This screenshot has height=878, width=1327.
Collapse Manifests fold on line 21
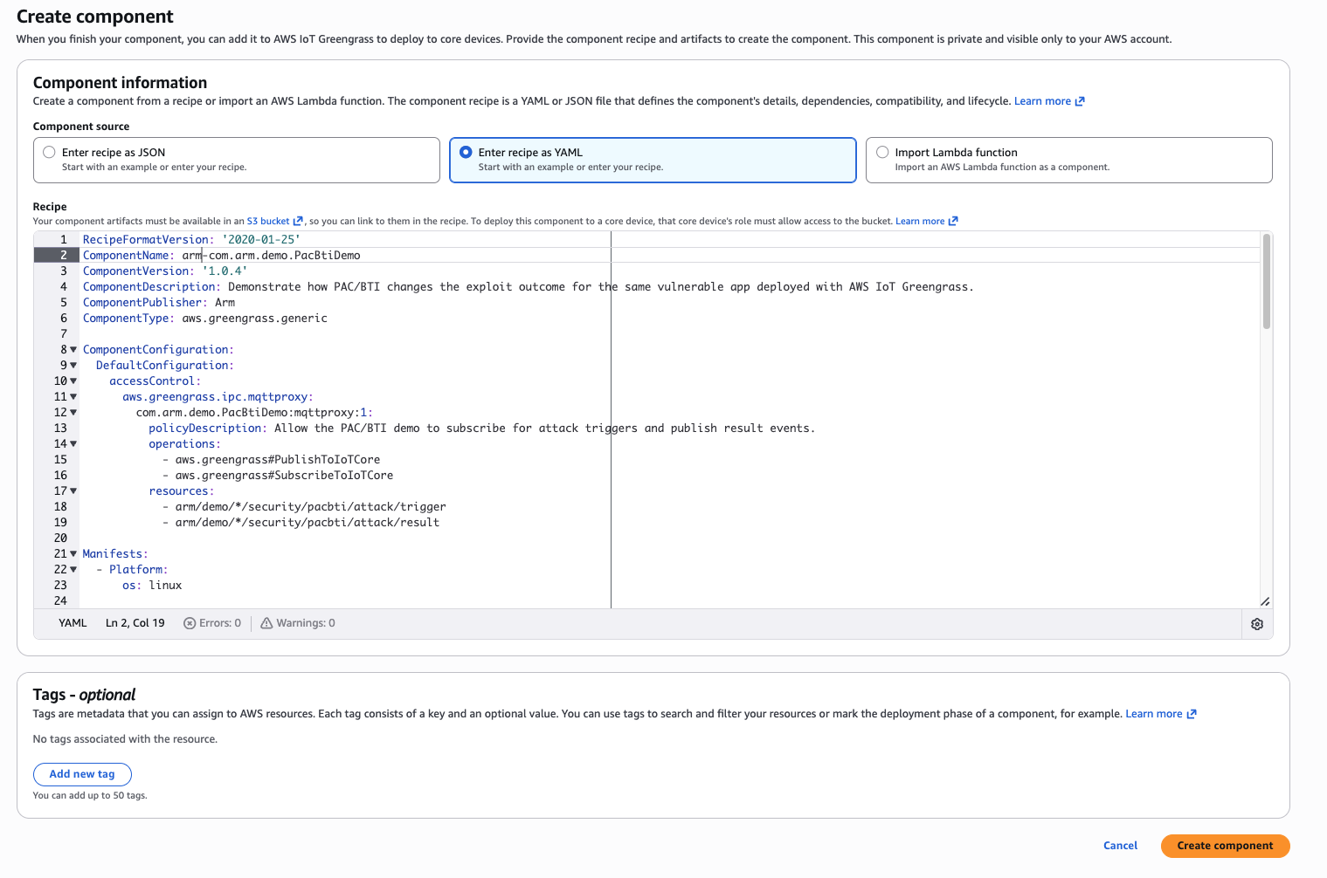(73, 554)
